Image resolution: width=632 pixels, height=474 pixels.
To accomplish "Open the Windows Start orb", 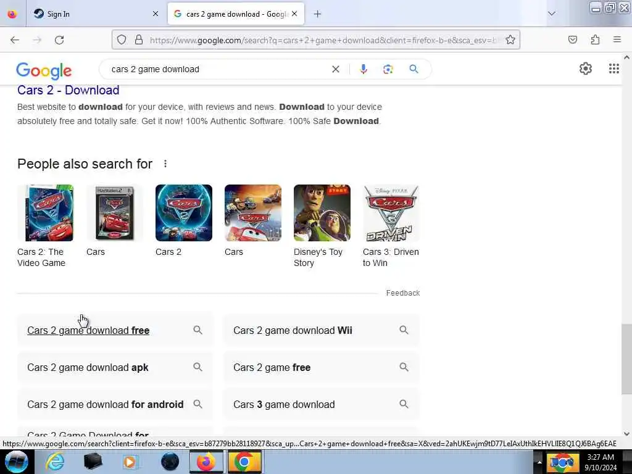I will 16,462.
